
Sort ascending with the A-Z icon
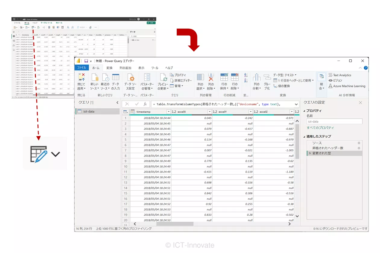click(x=246, y=75)
